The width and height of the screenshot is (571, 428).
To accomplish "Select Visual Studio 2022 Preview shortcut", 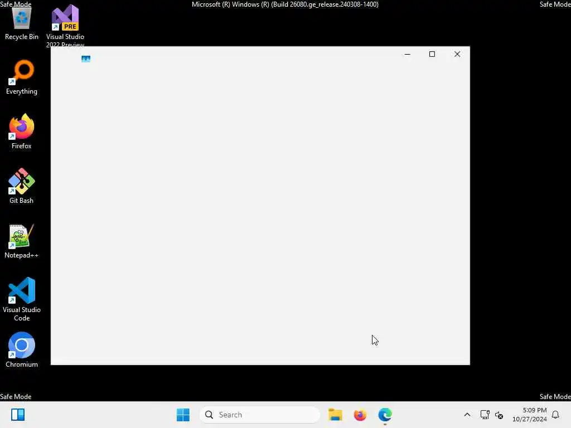I will click(x=65, y=26).
